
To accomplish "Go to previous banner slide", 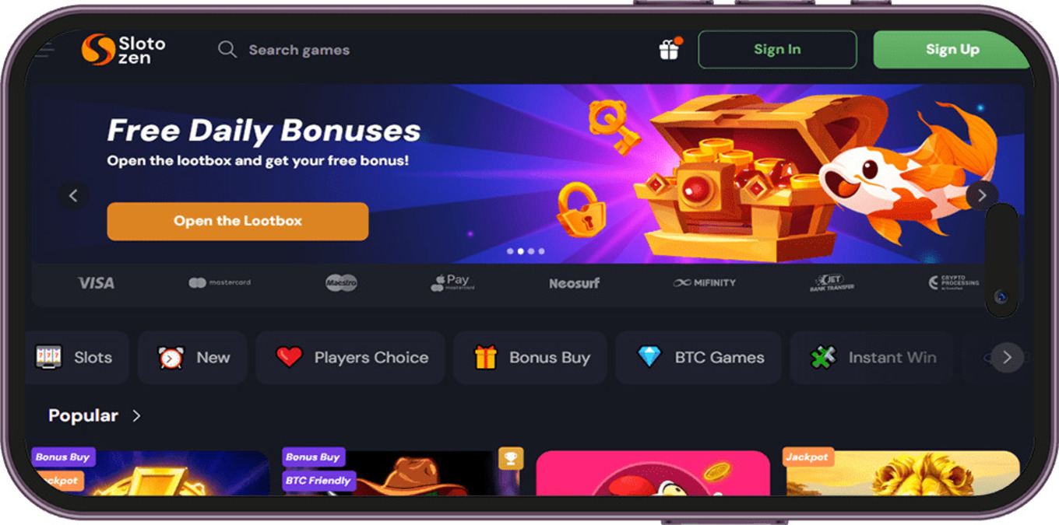I will coord(73,196).
